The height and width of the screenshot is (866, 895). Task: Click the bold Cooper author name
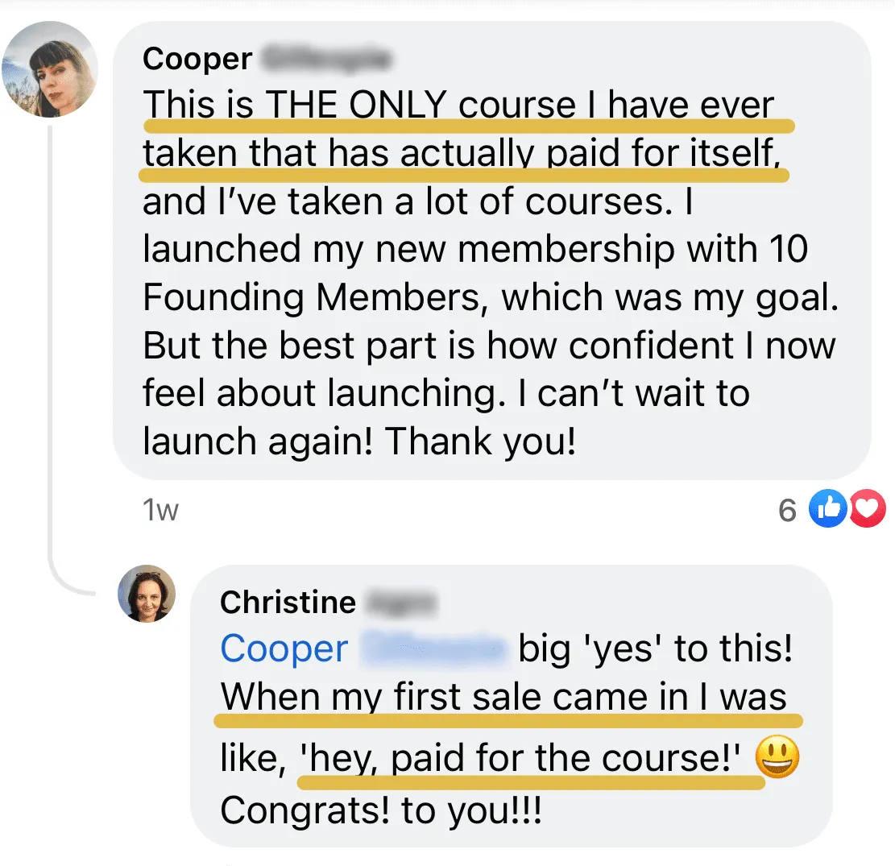(x=197, y=59)
